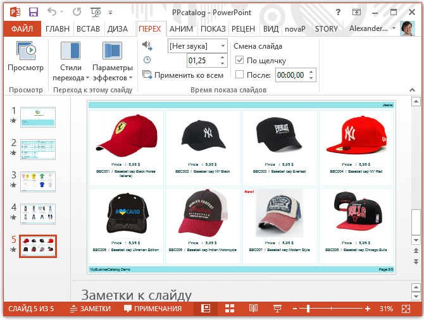Switch to Slide Sorter view icon
424x320 pixels.
pyautogui.click(x=230, y=309)
